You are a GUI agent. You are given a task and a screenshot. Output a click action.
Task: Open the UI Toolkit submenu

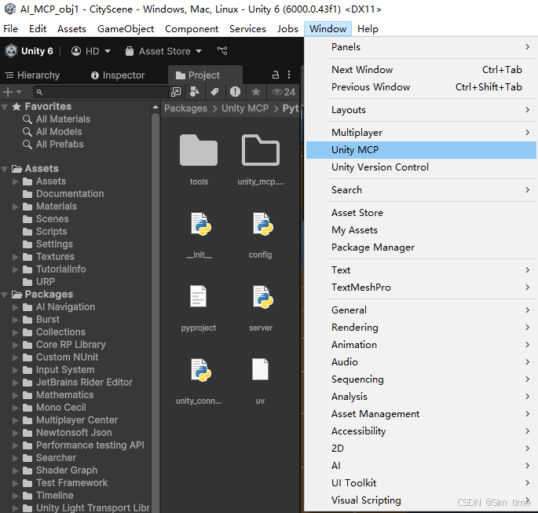click(421, 483)
